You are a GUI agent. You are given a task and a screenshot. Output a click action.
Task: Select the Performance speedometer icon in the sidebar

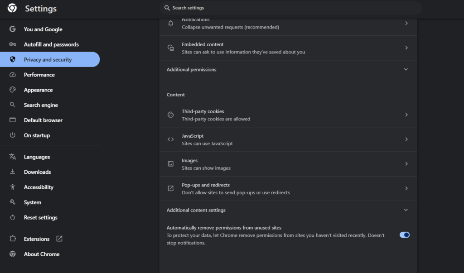click(x=13, y=74)
